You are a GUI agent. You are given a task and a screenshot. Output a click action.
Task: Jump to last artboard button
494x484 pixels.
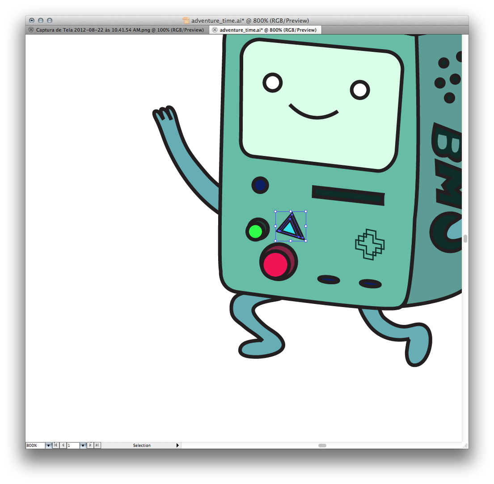97,445
